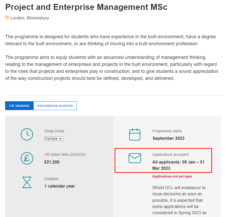Click the Study mode label
225x217 pixels.
[54, 131]
